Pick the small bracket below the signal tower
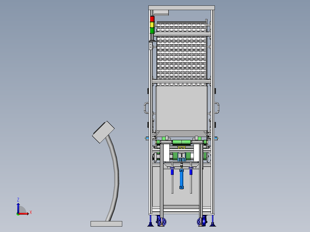Screen dimensions: 310x232 [x=151, y=46]
